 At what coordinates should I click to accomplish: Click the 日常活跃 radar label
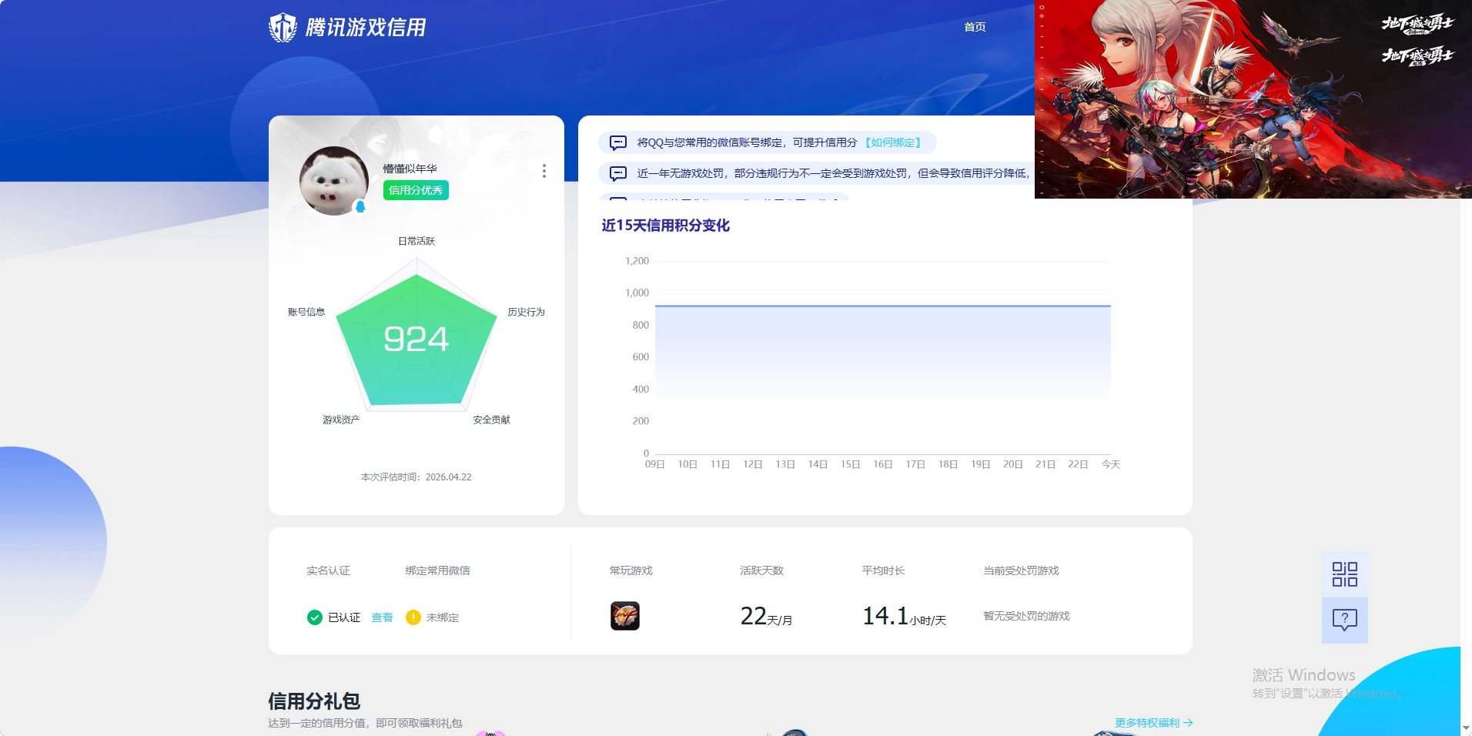417,241
